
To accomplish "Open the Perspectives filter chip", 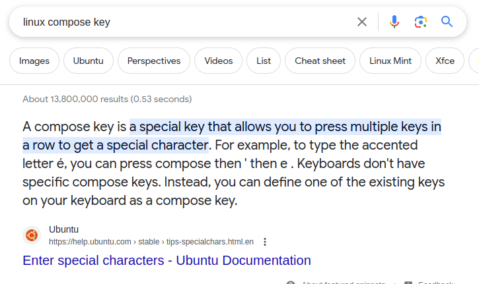I will (x=154, y=61).
